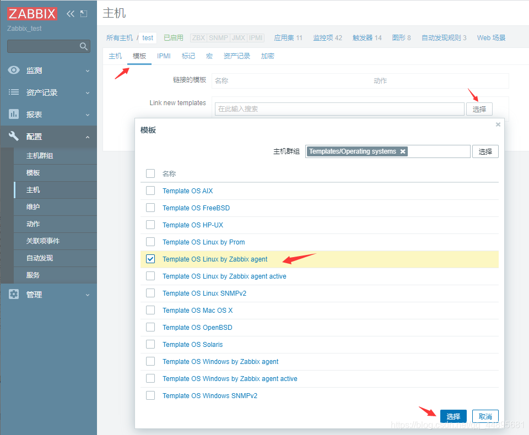Switch to the 模板 tab

139,56
